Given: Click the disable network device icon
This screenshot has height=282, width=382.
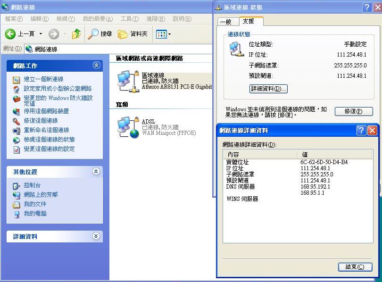Looking at the screenshot, I should 17,112.
